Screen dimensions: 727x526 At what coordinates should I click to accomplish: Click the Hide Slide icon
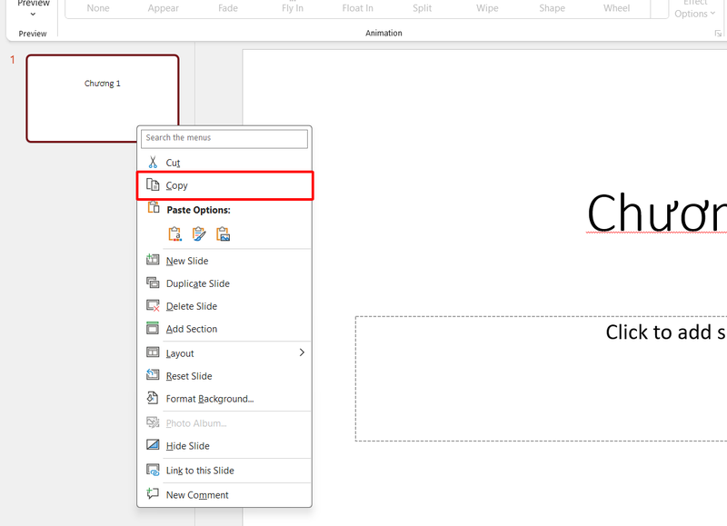tap(153, 445)
